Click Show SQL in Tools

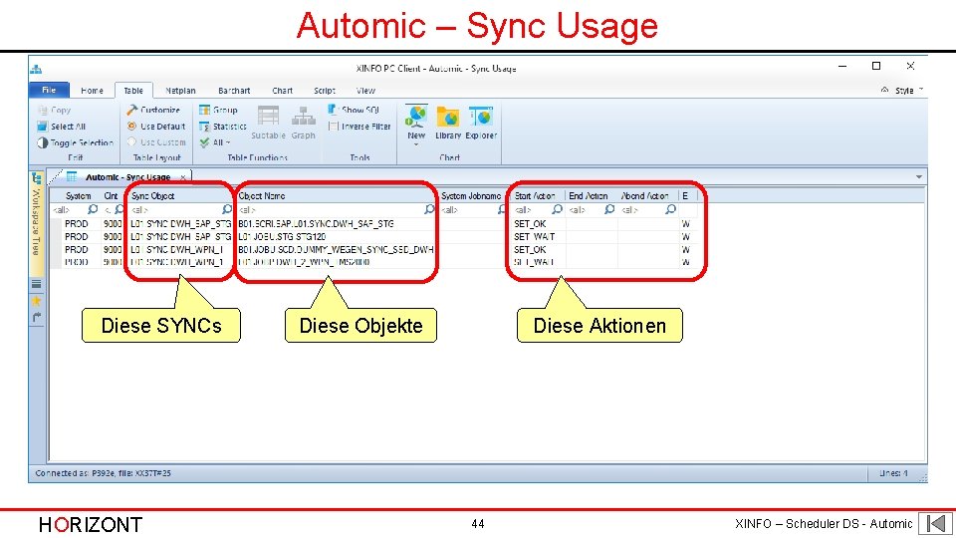(x=354, y=110)
